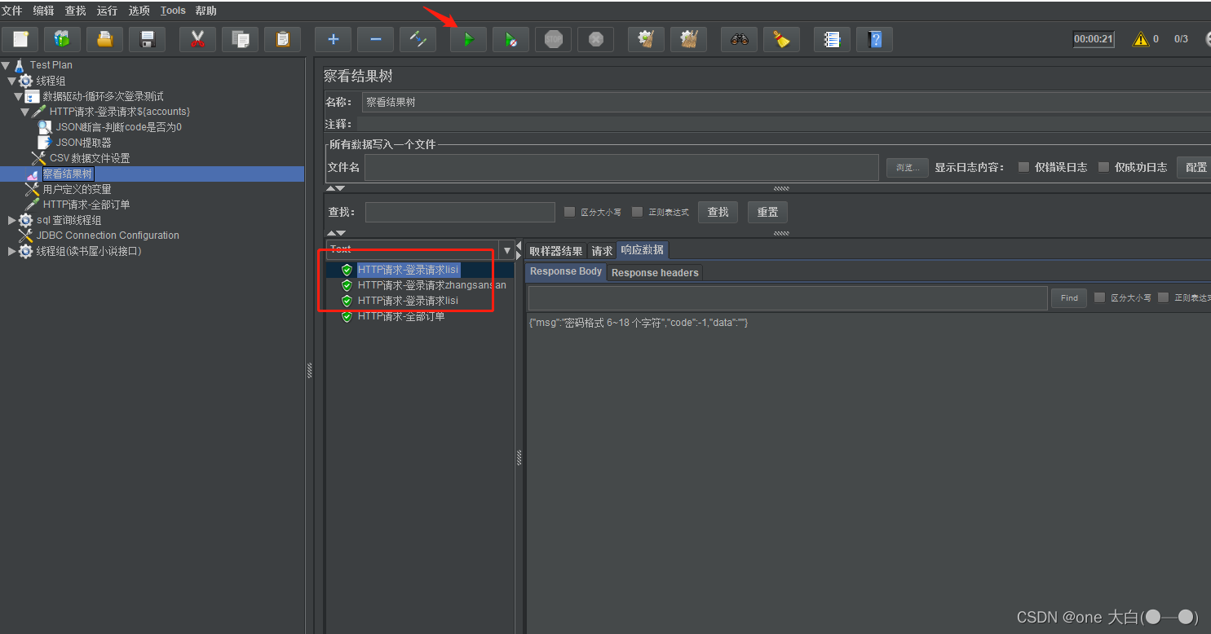Click the 查找 search button

coord(718,212)
